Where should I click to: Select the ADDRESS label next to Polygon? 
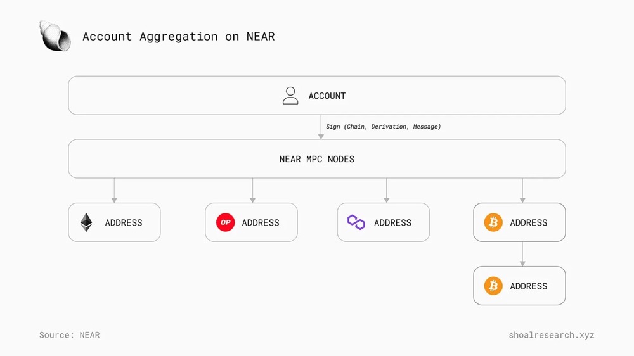pos(392,223)
